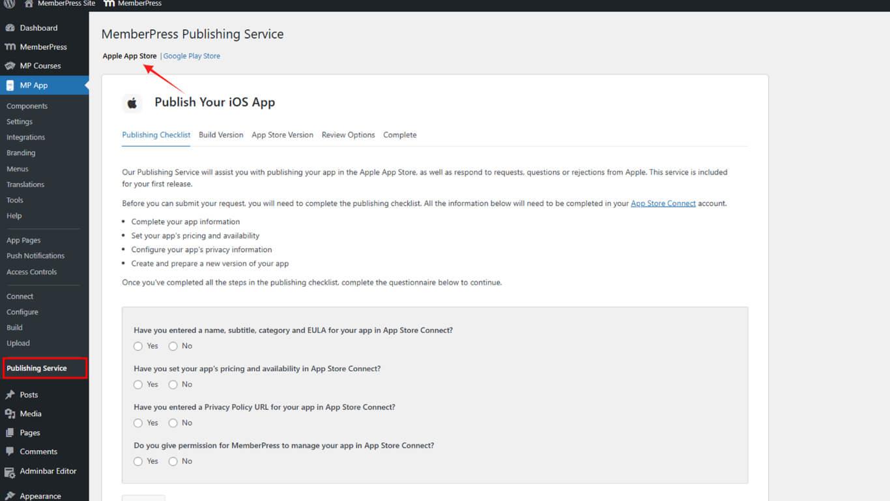The image size is (890, 501).
Task: Open MP Courses graduation cap icon
Action: click(10, 66)
